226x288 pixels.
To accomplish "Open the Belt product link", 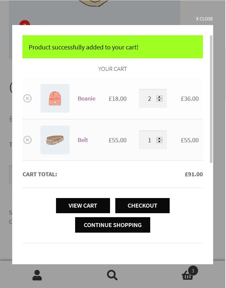I will tap(83, 140).
